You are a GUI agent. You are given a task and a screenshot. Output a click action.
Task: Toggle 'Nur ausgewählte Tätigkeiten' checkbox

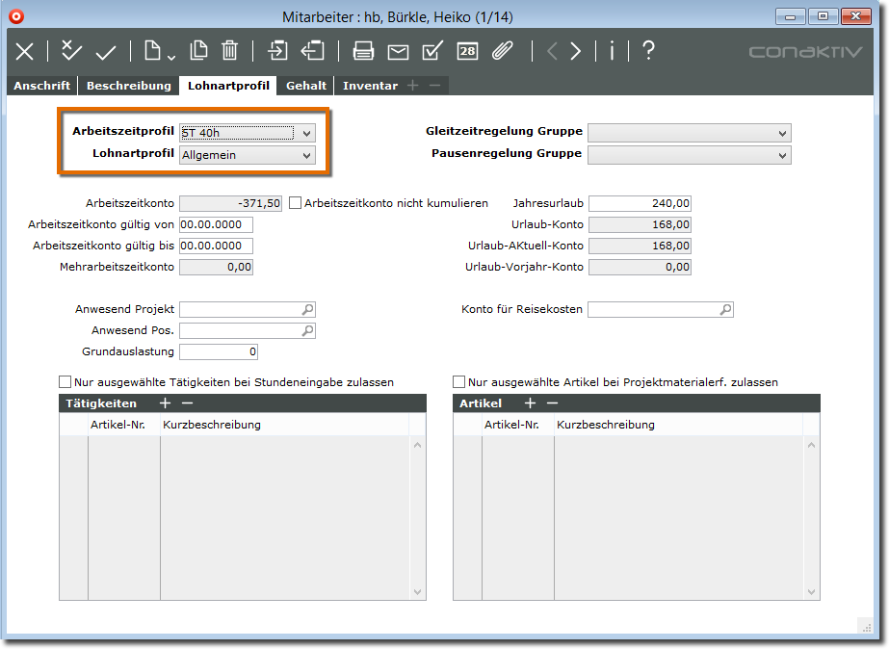click(x=65, y=382)
